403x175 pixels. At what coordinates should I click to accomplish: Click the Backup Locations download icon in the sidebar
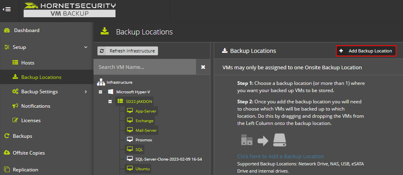coord(15,77)
